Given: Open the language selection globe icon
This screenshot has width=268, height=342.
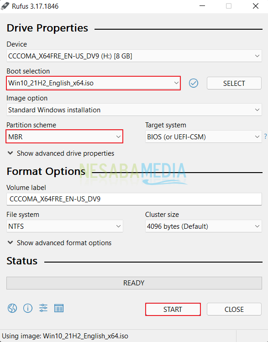Looking at the screenshot, I should 12,308.
